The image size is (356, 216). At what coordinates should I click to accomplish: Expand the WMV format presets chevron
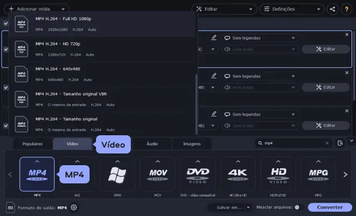click(x=117, y=161)
